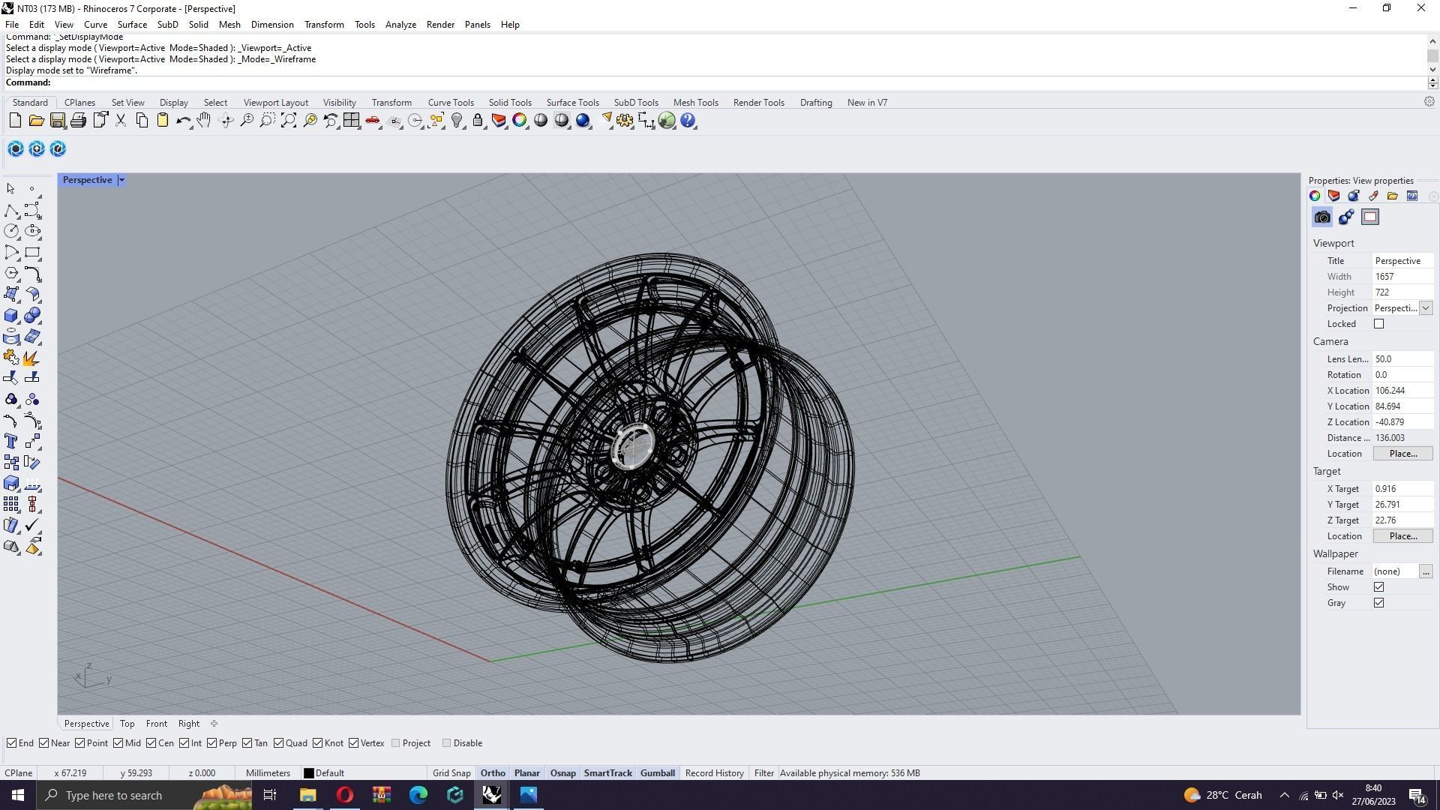This screenshot has height=810, width=1440.
Task: Open the Perspective viewport title menu arrow
Action: click(x=121, y=180)
